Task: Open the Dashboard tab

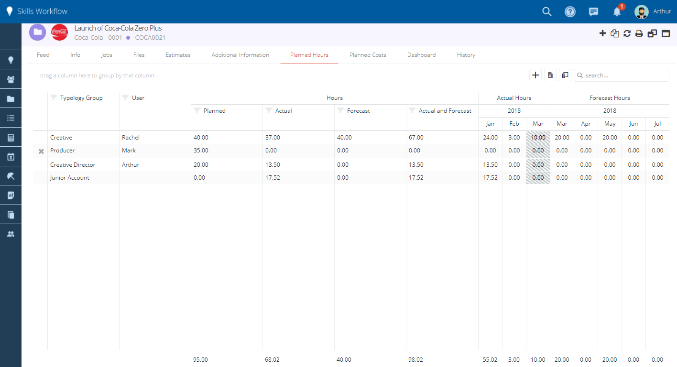Action: (421, 55)
